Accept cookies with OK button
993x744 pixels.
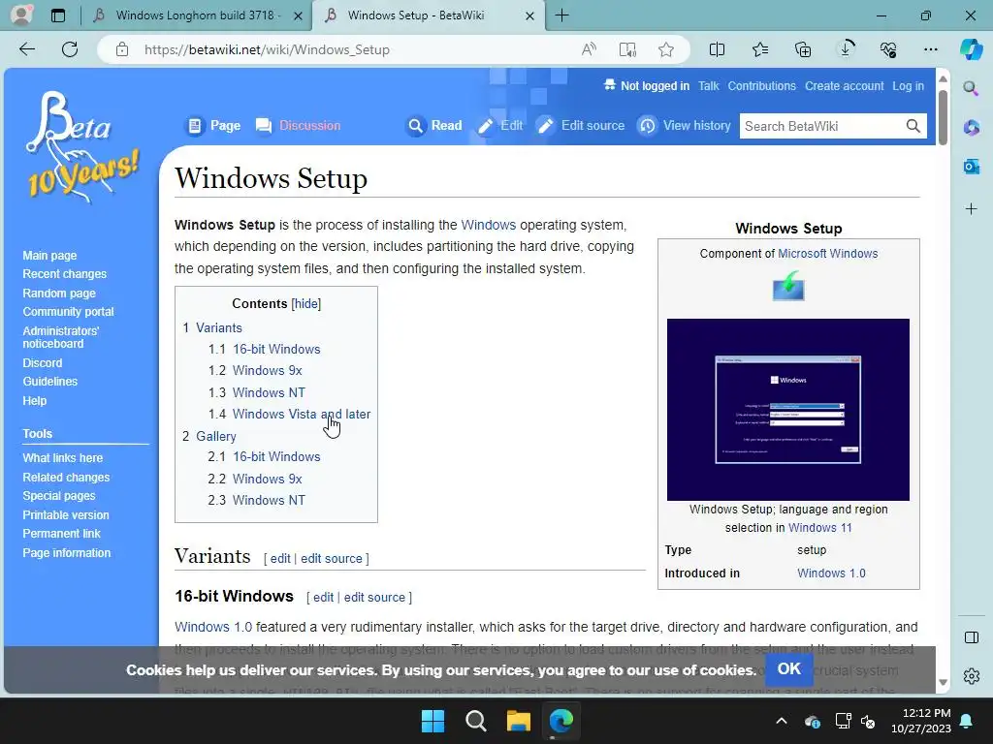[788, 669]
